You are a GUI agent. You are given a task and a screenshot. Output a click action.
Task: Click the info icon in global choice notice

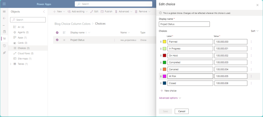tap(160, 13)
